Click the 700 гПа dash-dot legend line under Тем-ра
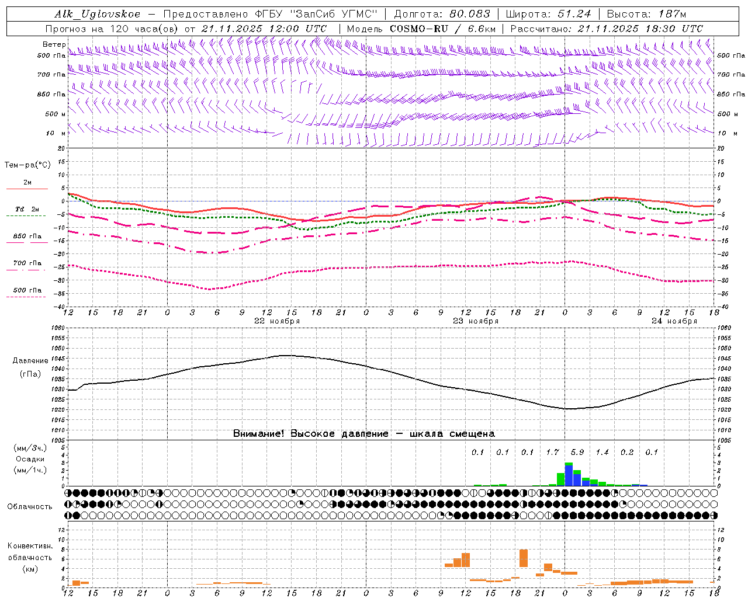748x598 pixels. 26,270
